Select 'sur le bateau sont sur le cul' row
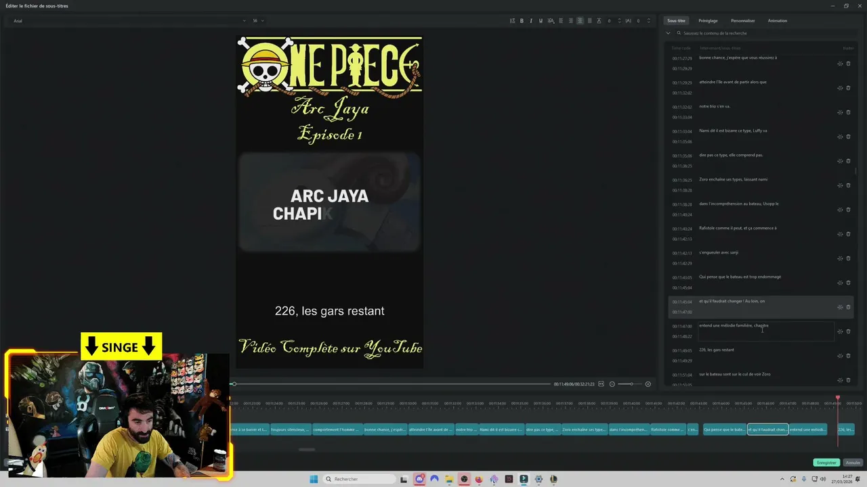The image size is (867, 487). coord(760,378)
